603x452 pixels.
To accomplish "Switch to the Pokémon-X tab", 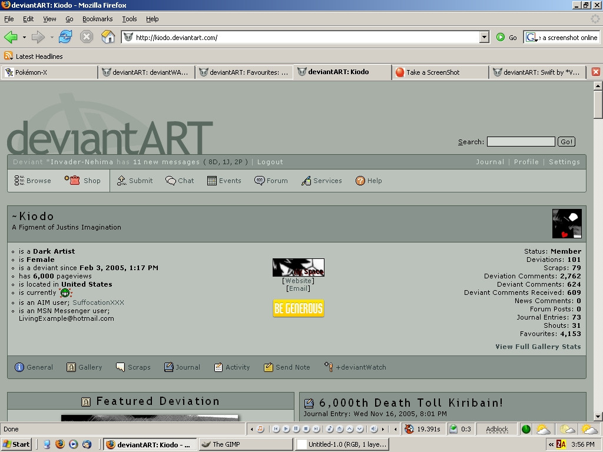I will tap(49, 72).
